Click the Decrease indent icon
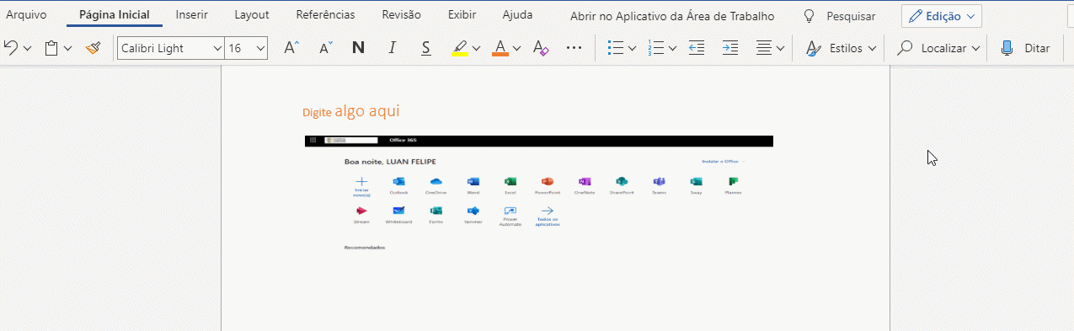The width and height of the screenshot is (1074, 331). 697,48
